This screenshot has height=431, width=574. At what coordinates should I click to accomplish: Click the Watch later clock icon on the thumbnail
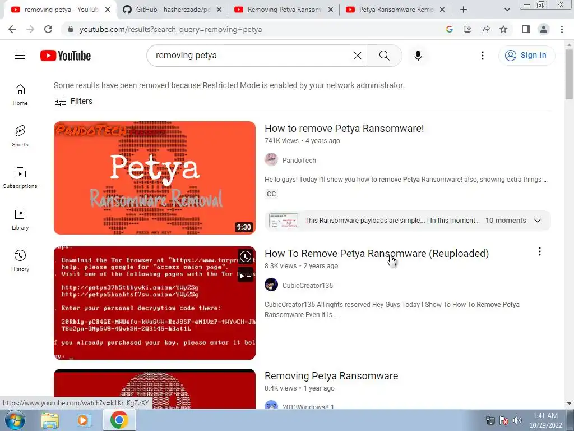(246, 256)
